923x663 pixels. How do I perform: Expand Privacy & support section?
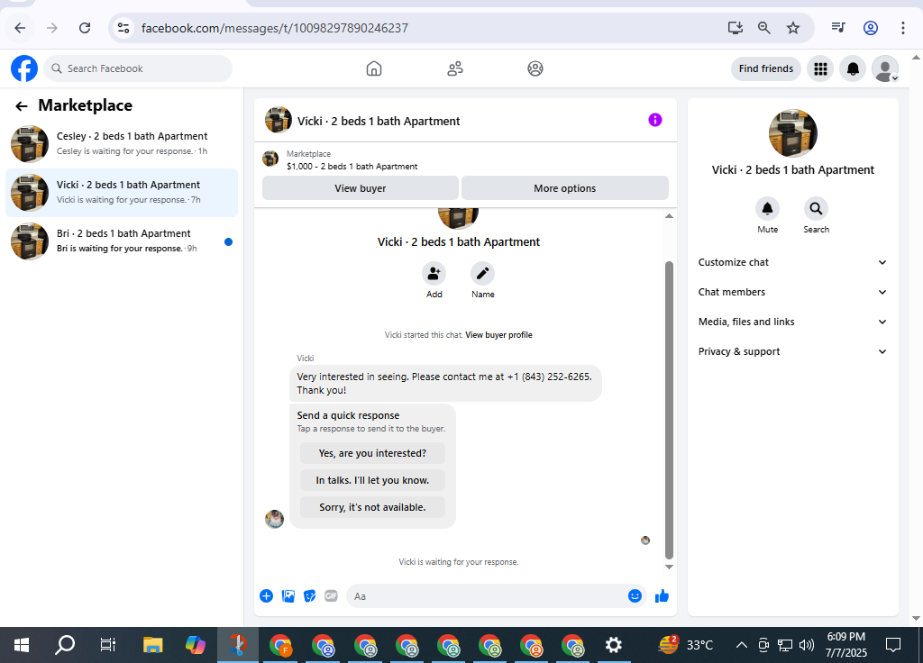[792, 352]
